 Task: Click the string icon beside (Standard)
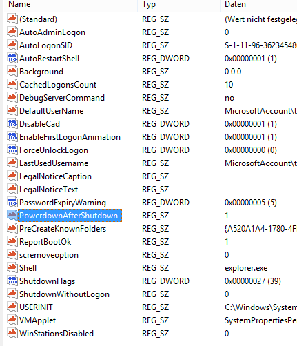pyautogui.click(x=12, y=19)
